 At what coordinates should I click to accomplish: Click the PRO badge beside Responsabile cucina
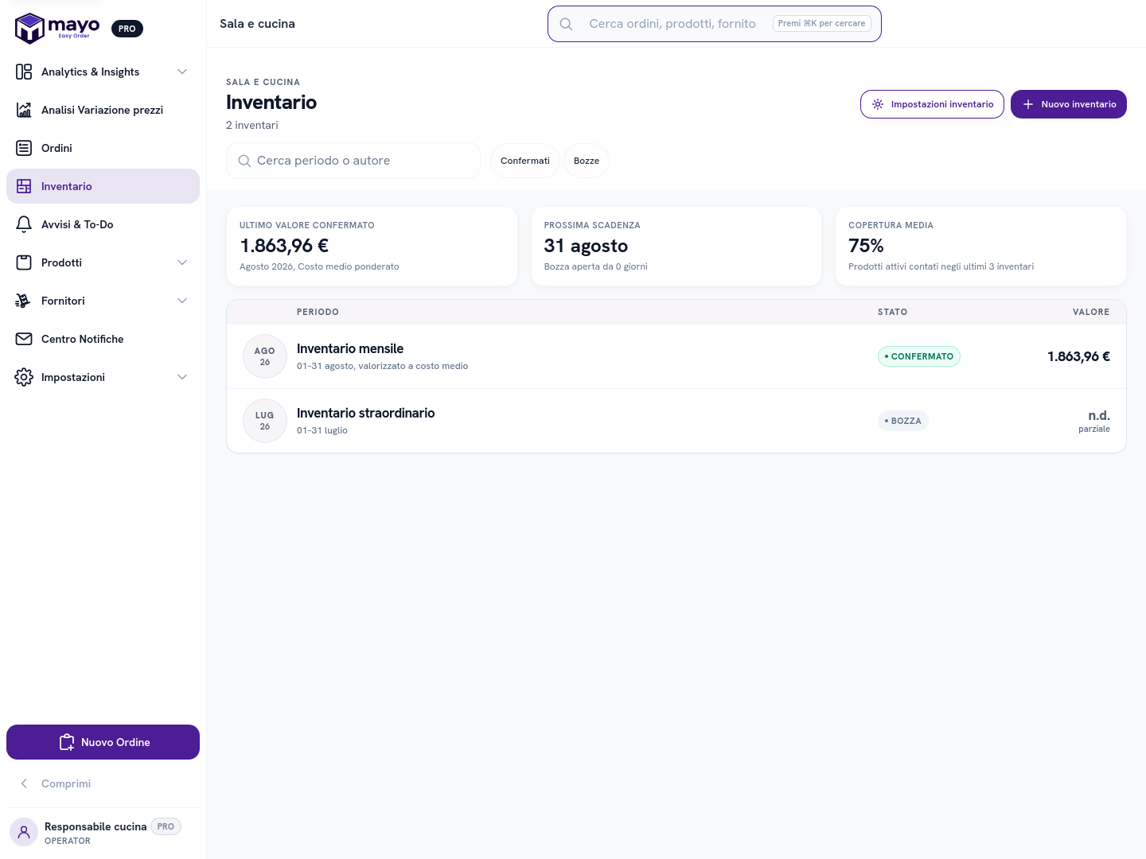click(166, 826)
